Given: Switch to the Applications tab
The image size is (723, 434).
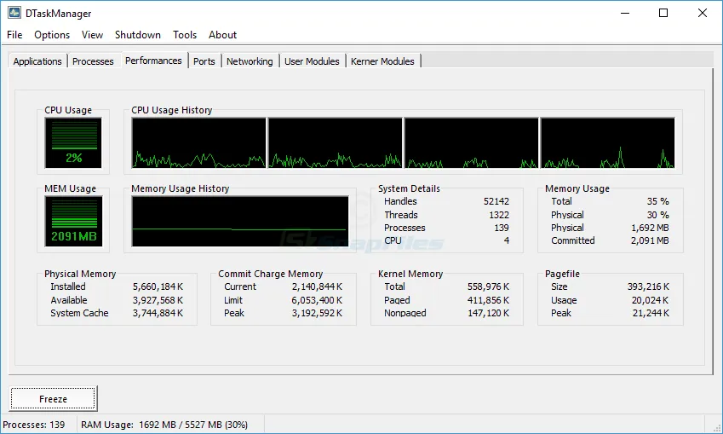Looking at the screenshot, I should (37, 61).
